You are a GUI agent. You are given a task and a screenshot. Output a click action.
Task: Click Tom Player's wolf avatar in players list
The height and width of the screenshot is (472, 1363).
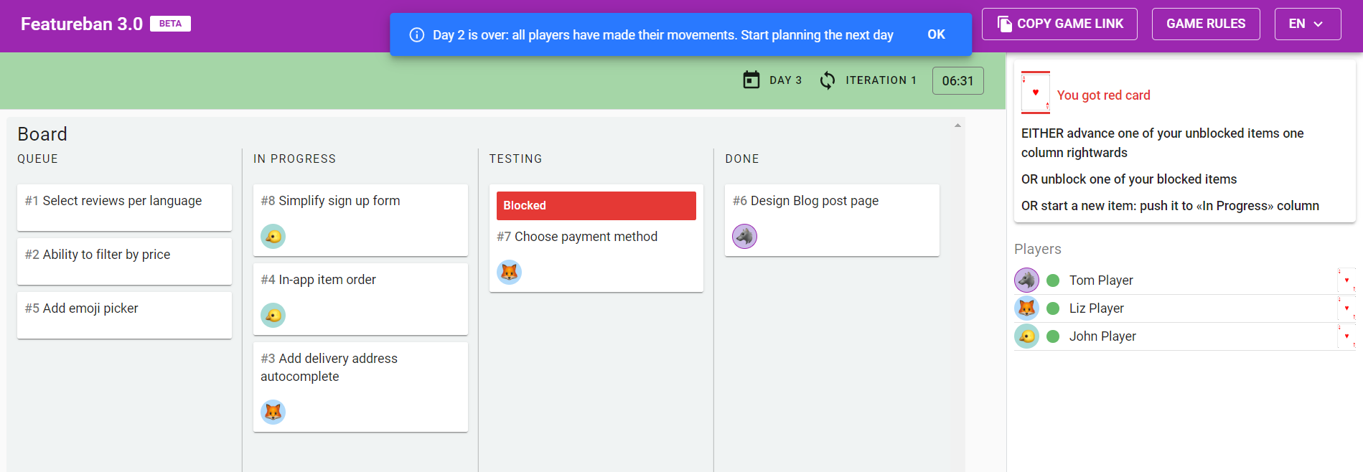pyautogui.click(x=1026, y=280)
